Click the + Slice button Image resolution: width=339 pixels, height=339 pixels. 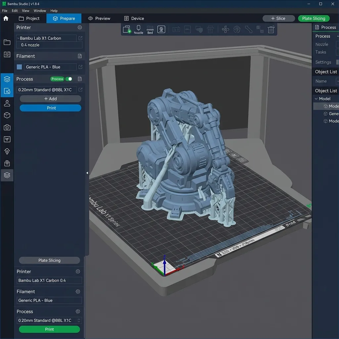coord(278,19)
